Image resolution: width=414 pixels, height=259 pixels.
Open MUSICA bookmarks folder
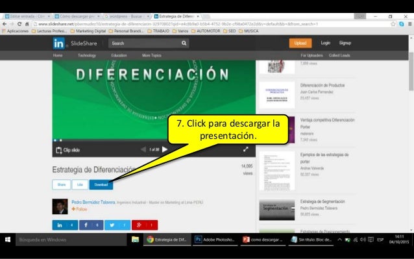pyautogui.click(x=249, y=31)
